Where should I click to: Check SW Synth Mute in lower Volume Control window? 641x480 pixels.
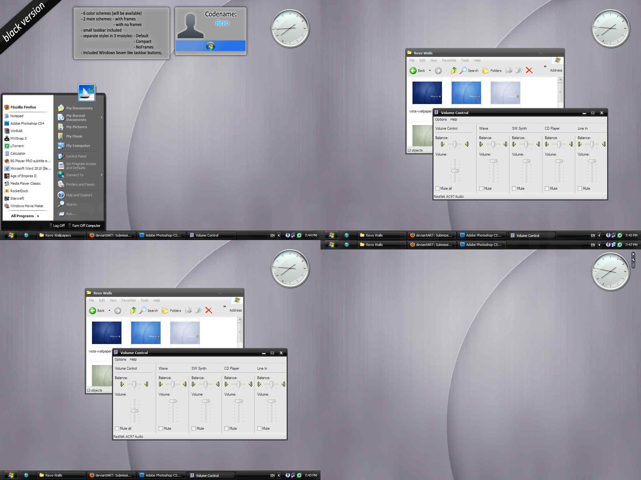coord(193,428)
